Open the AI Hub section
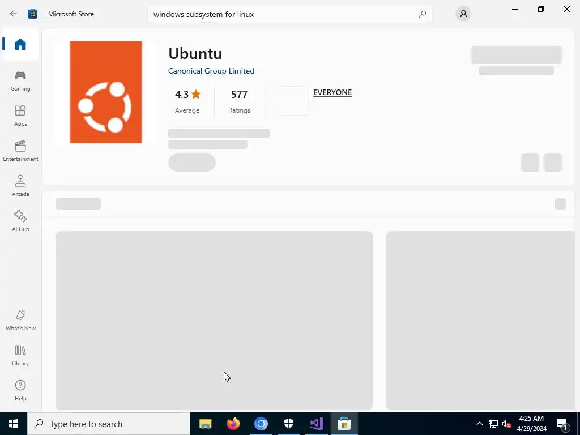The height and width of the screenshot is (435, 580). pos(20,221)
